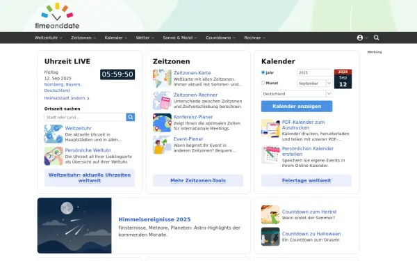Expand the Wetter menu
The width and height of the screenshot is (417, 261).
[145, 38]
